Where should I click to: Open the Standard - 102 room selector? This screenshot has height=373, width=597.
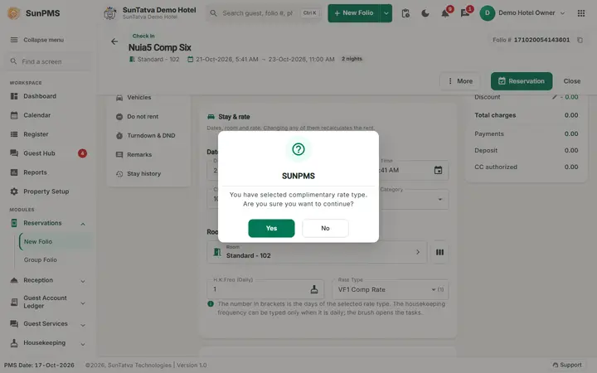317,252
